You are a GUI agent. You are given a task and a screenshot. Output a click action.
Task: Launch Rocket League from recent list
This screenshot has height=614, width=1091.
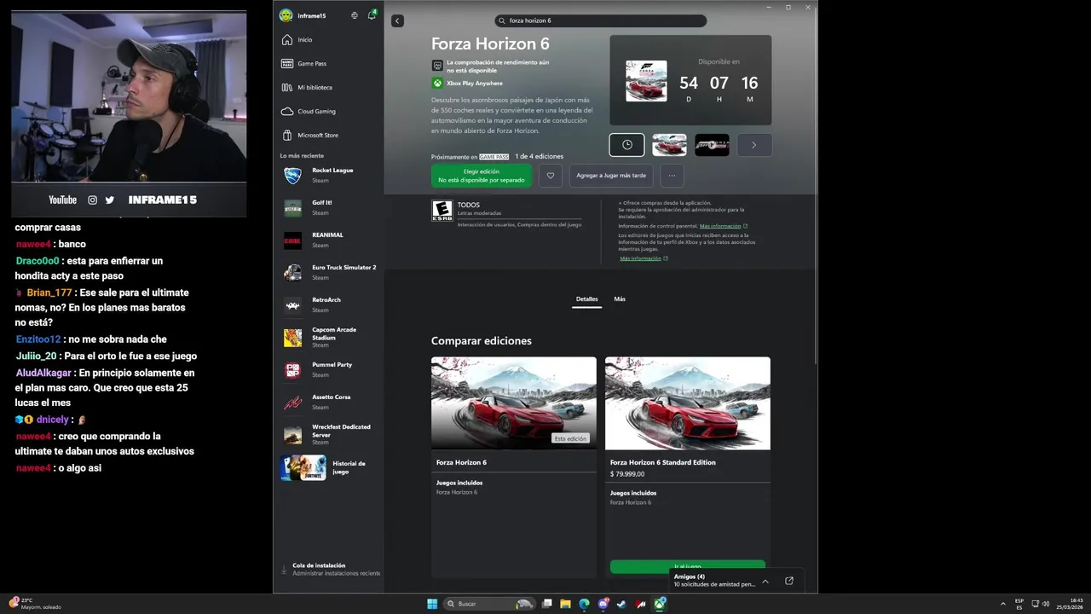[328, 176]
